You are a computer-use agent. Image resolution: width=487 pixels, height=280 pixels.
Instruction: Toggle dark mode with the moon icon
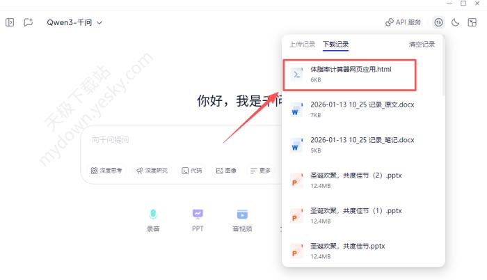456,22
